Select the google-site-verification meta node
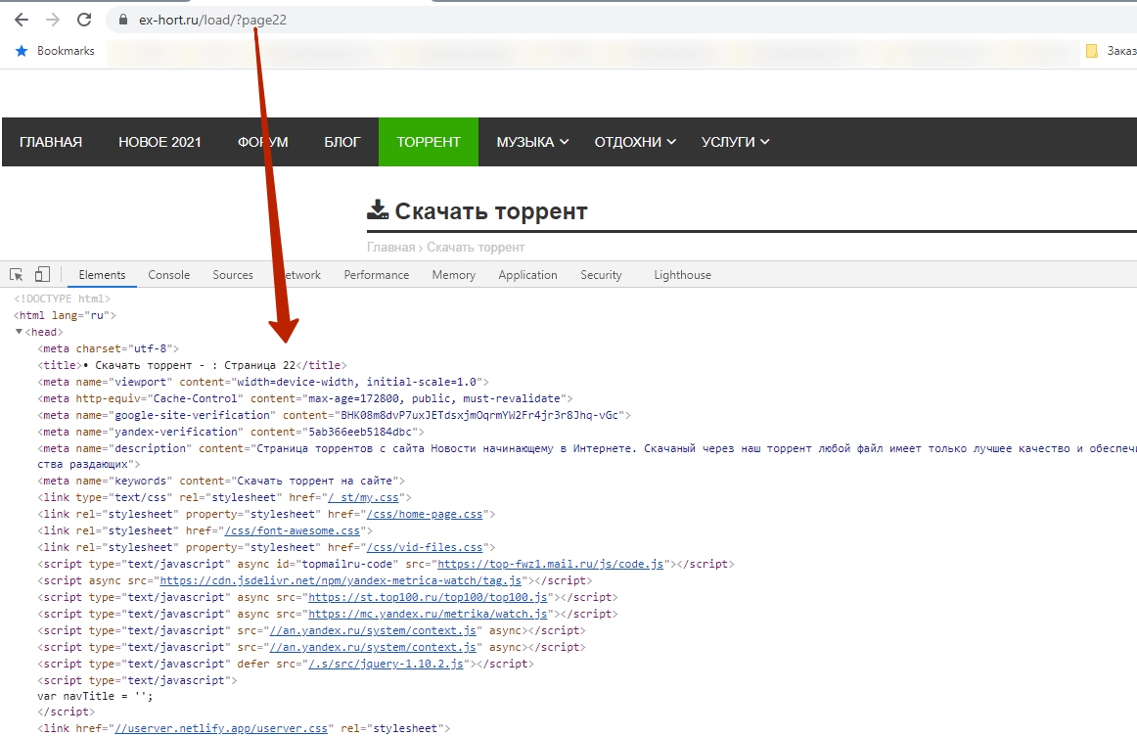This screenshot has width=1137, height=736. [335, 416]
